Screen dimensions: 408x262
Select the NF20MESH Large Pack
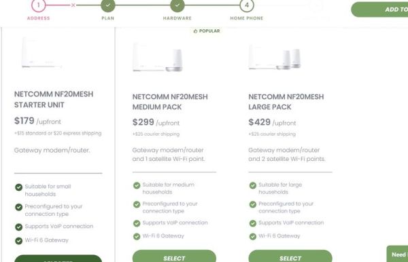pos(290,257)
